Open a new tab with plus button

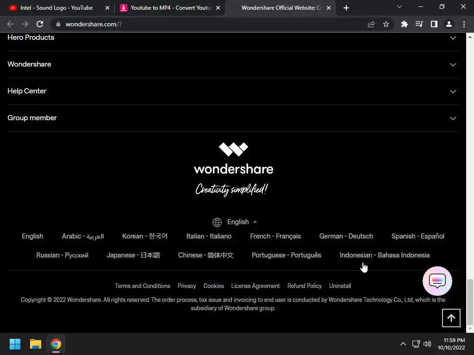click(x=346, y=8)
